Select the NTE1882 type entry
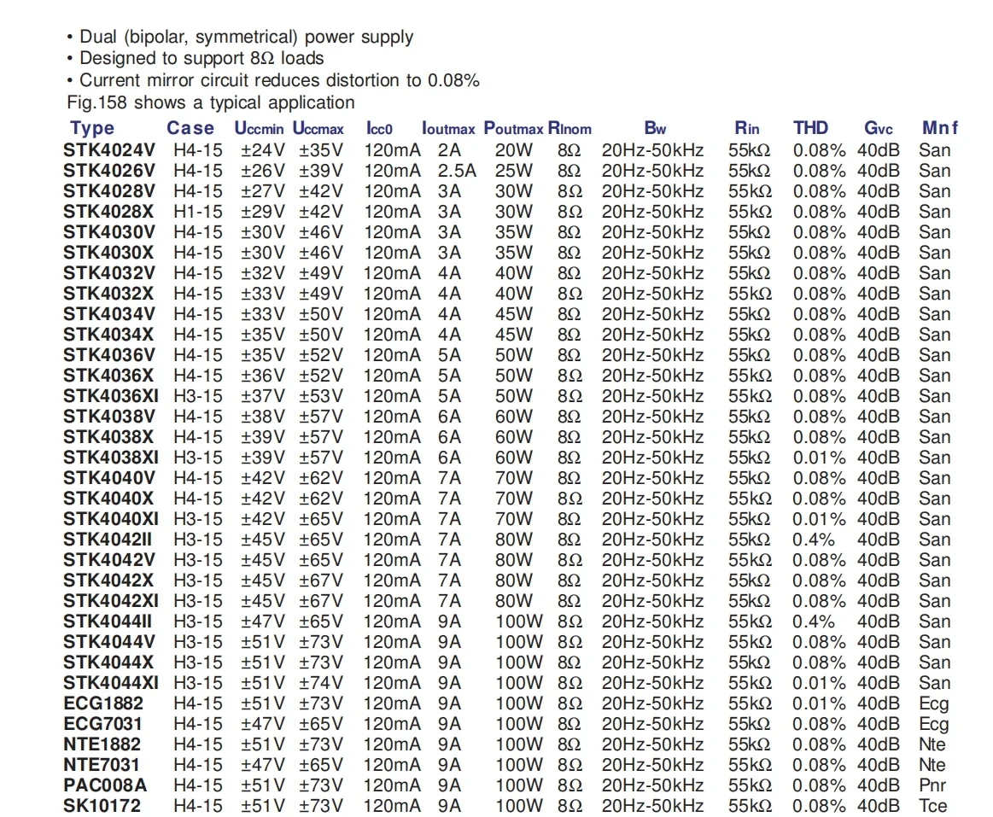This screenshot has height=817, width=993. pos(102,744)
